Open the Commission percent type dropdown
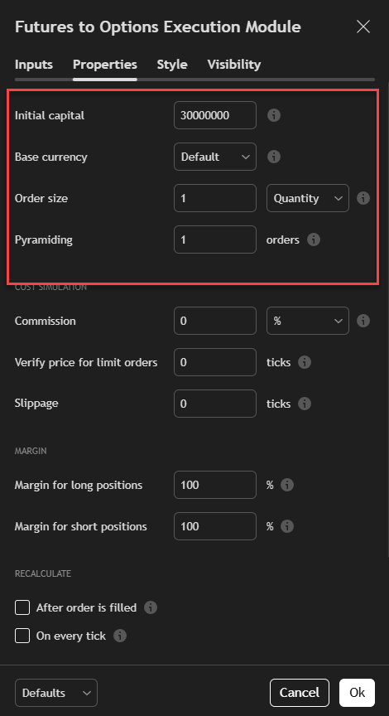 (x=308, y=321)
